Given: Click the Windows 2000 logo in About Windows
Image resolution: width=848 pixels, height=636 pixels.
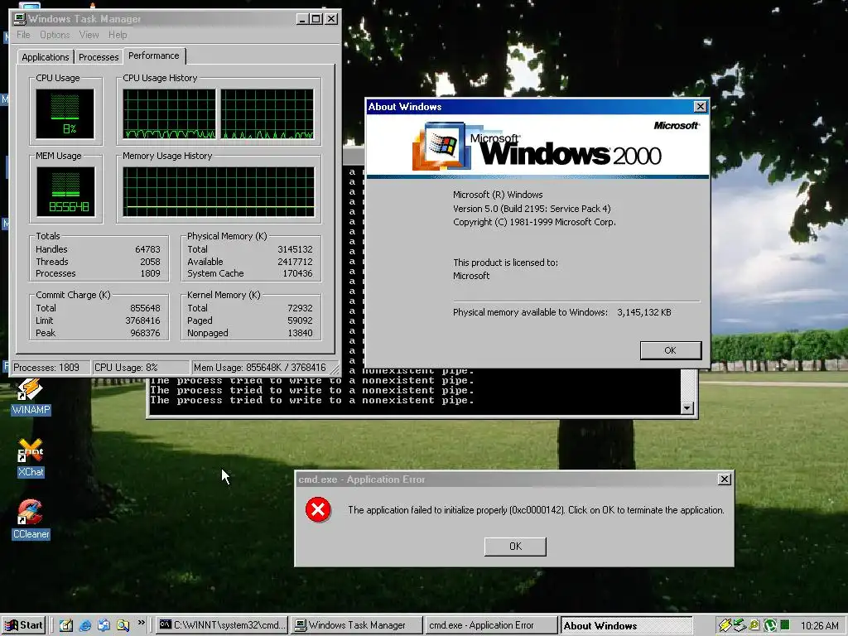Looking at the screenshot, I should pos(537,146).
